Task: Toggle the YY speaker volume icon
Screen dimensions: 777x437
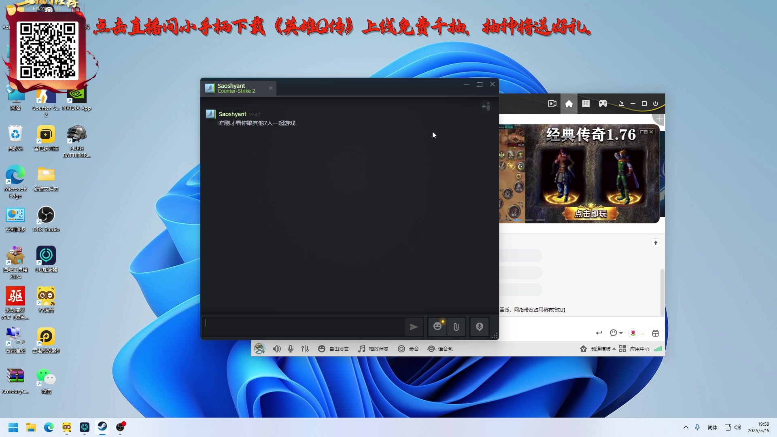Action: pyautogui.click(x=277, y=349)
